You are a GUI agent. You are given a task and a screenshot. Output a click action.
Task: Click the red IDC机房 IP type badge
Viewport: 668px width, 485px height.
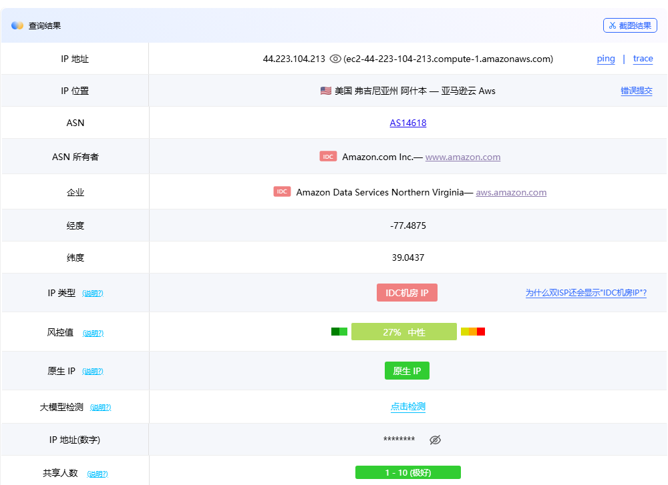click(407, 293)
